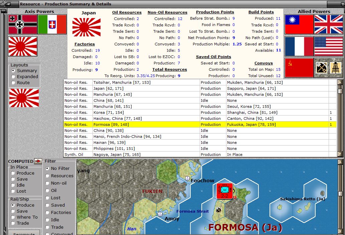The width and height of the screenshot is (345, 235).
Task: Click the British Union Jack flag
Action: [x=328, y=24]
